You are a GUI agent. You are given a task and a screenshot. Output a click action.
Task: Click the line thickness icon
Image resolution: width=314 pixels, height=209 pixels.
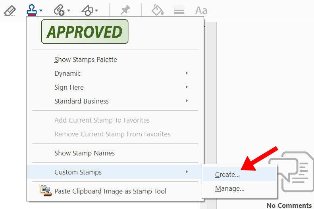pyautogui.click(x=179, y=10)
